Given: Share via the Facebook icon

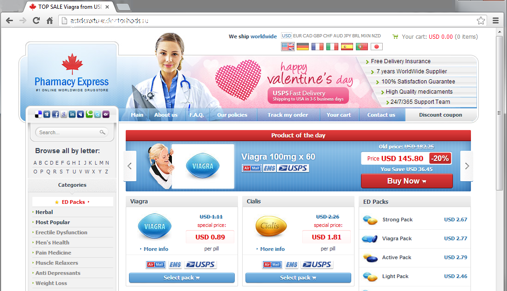Looking at the screenshot, I should (55, 114).
